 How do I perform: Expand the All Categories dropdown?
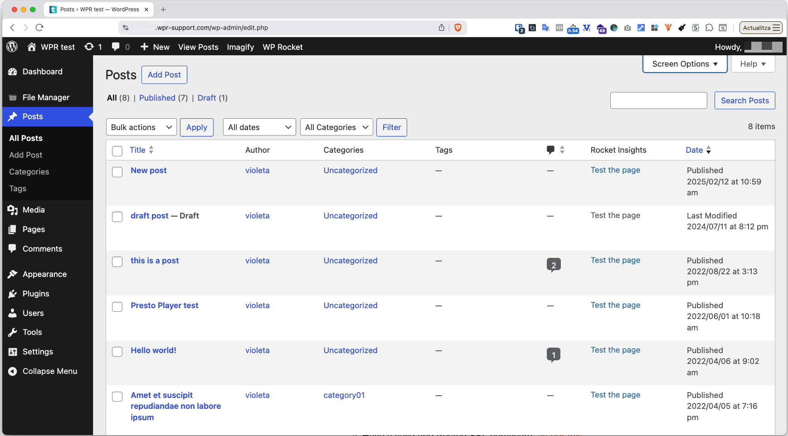coord(336,127)
